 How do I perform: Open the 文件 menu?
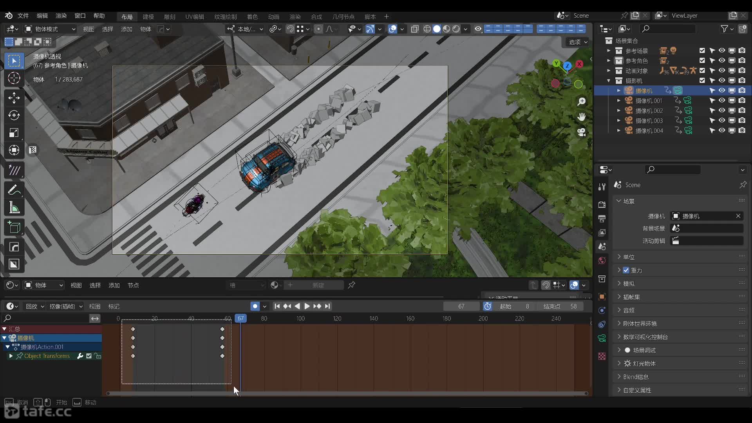pyautogui.click(x=23, y=16)
